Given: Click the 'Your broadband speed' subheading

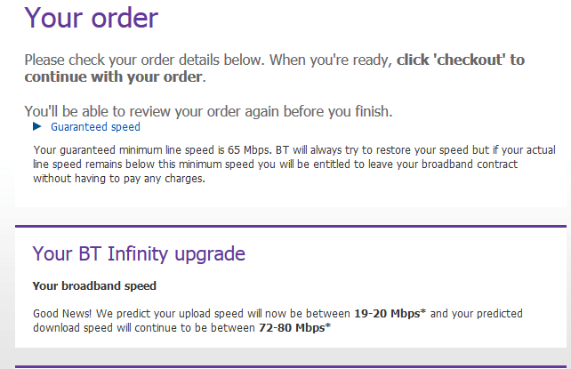Looking at the screenshot, I should 94,286.
